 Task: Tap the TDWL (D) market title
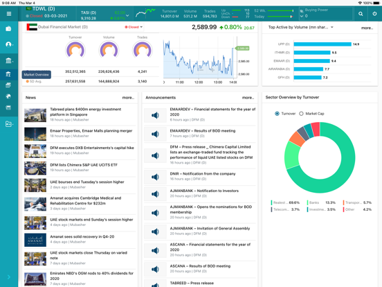[44, 9]
